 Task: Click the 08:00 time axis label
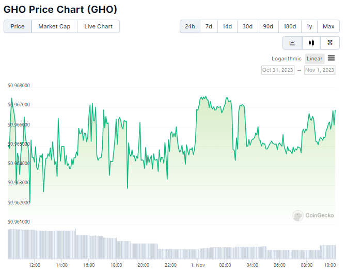coord(307,265)
